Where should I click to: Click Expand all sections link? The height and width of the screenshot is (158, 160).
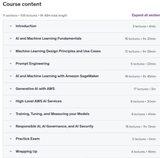pyautogui.click(x=146, y=15)
